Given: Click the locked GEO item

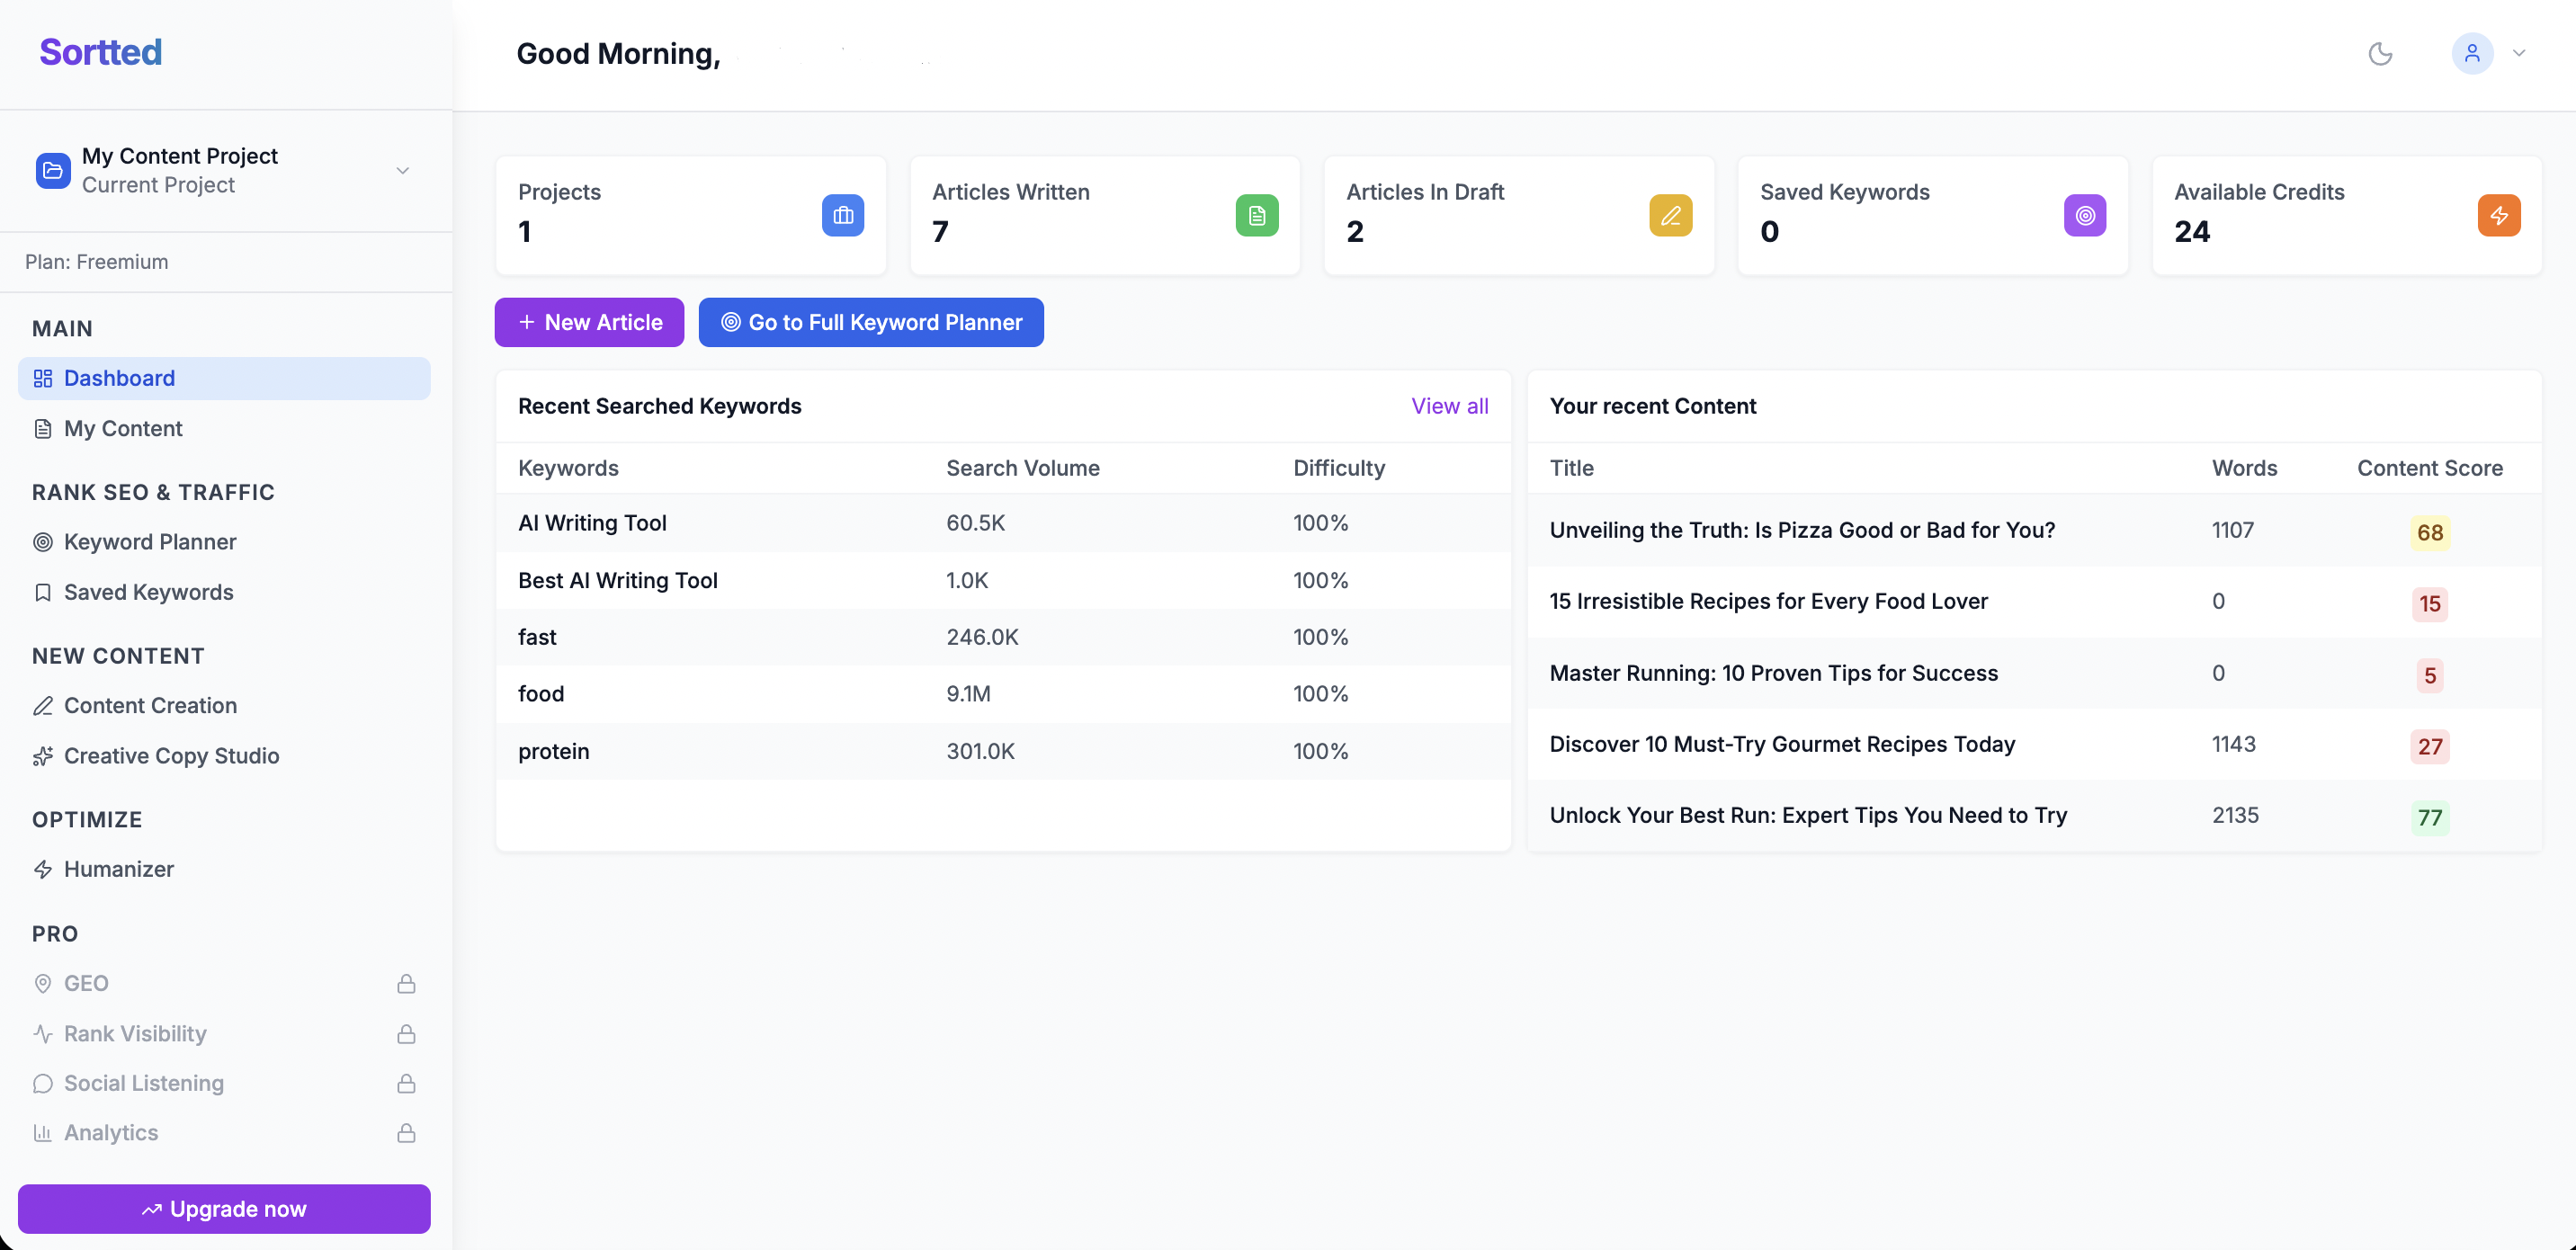Looking at the screenshot, I should tap(224, 983).
